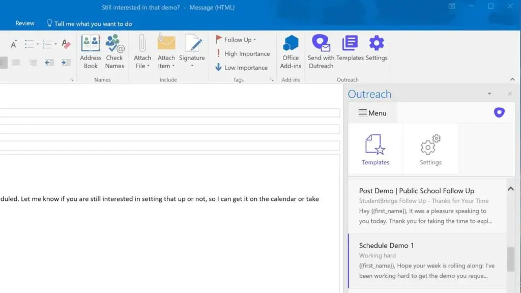Open the Attach Item menu
The width and height of the screenshot is (521, 293).
166,52
